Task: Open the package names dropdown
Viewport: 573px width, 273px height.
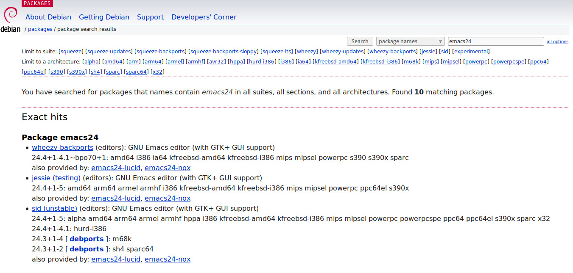Action: point(410,41)
